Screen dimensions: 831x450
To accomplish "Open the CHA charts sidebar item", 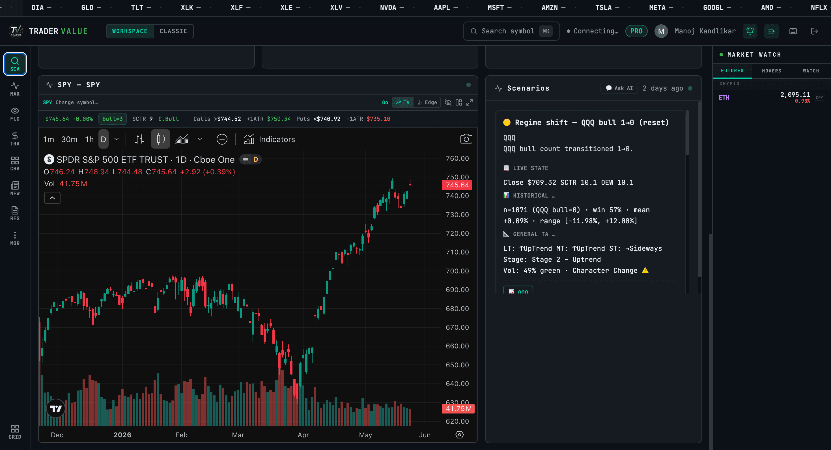I will (x=15, y=164).
